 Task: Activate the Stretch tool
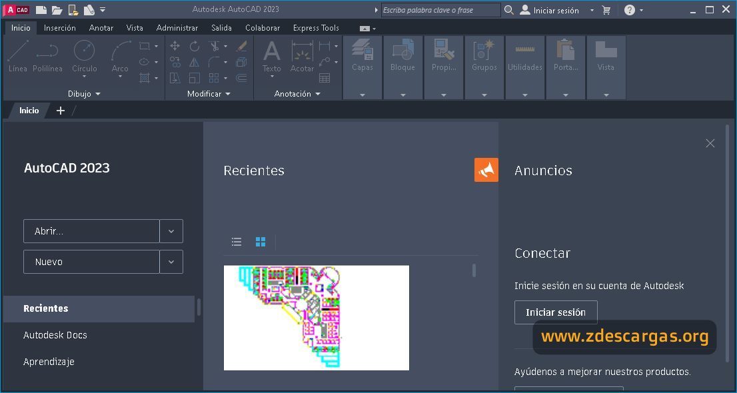[175, 78]
